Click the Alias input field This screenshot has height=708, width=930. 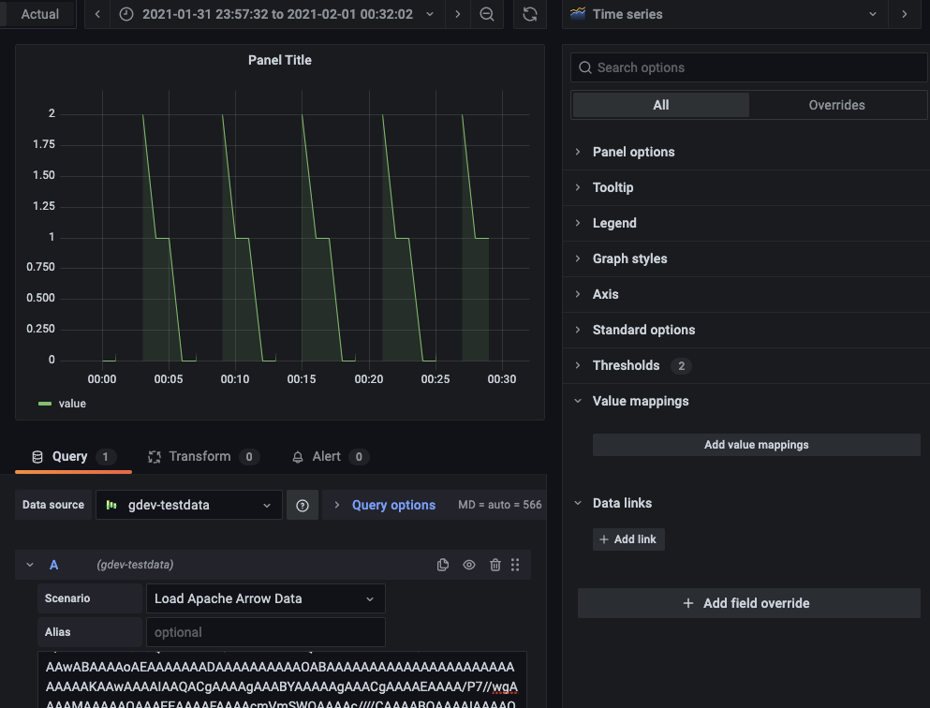(265, 631)
